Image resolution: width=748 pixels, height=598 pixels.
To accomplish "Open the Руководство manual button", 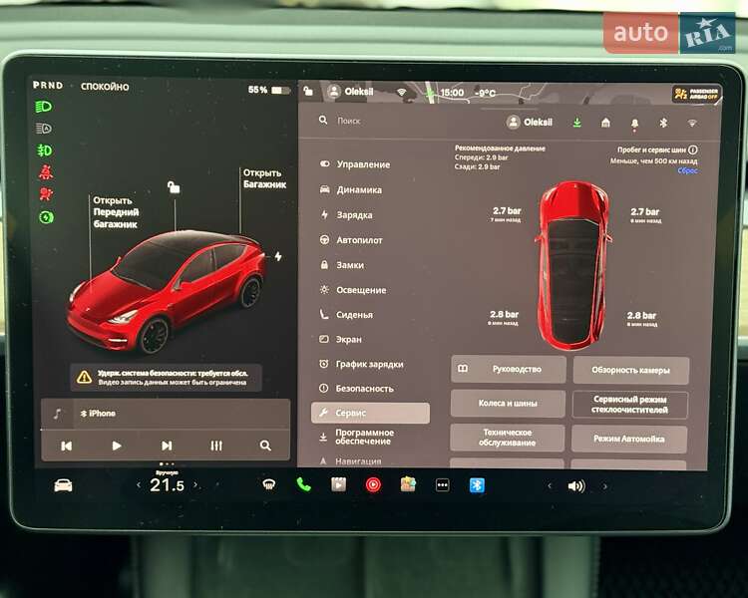I will 509,369.
